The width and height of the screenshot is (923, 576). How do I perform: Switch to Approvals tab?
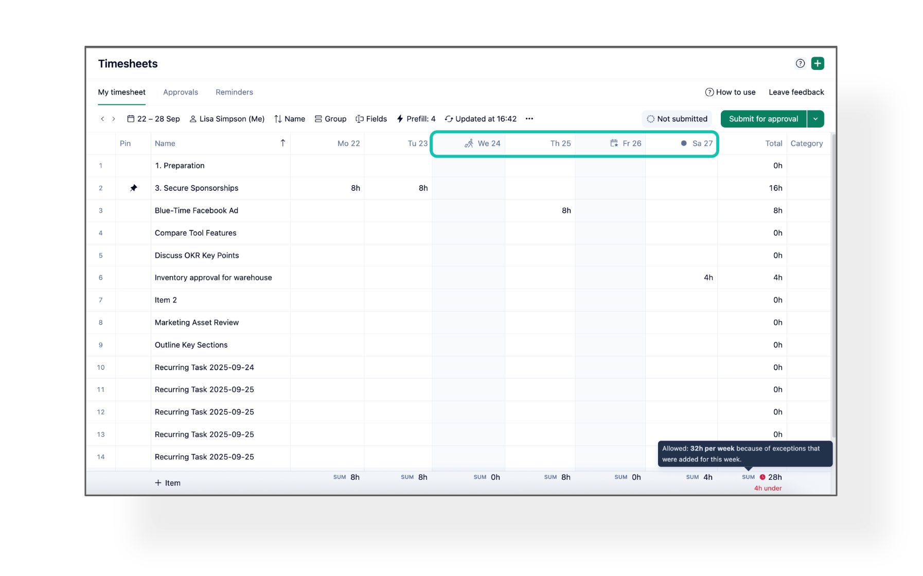[181, 92]
